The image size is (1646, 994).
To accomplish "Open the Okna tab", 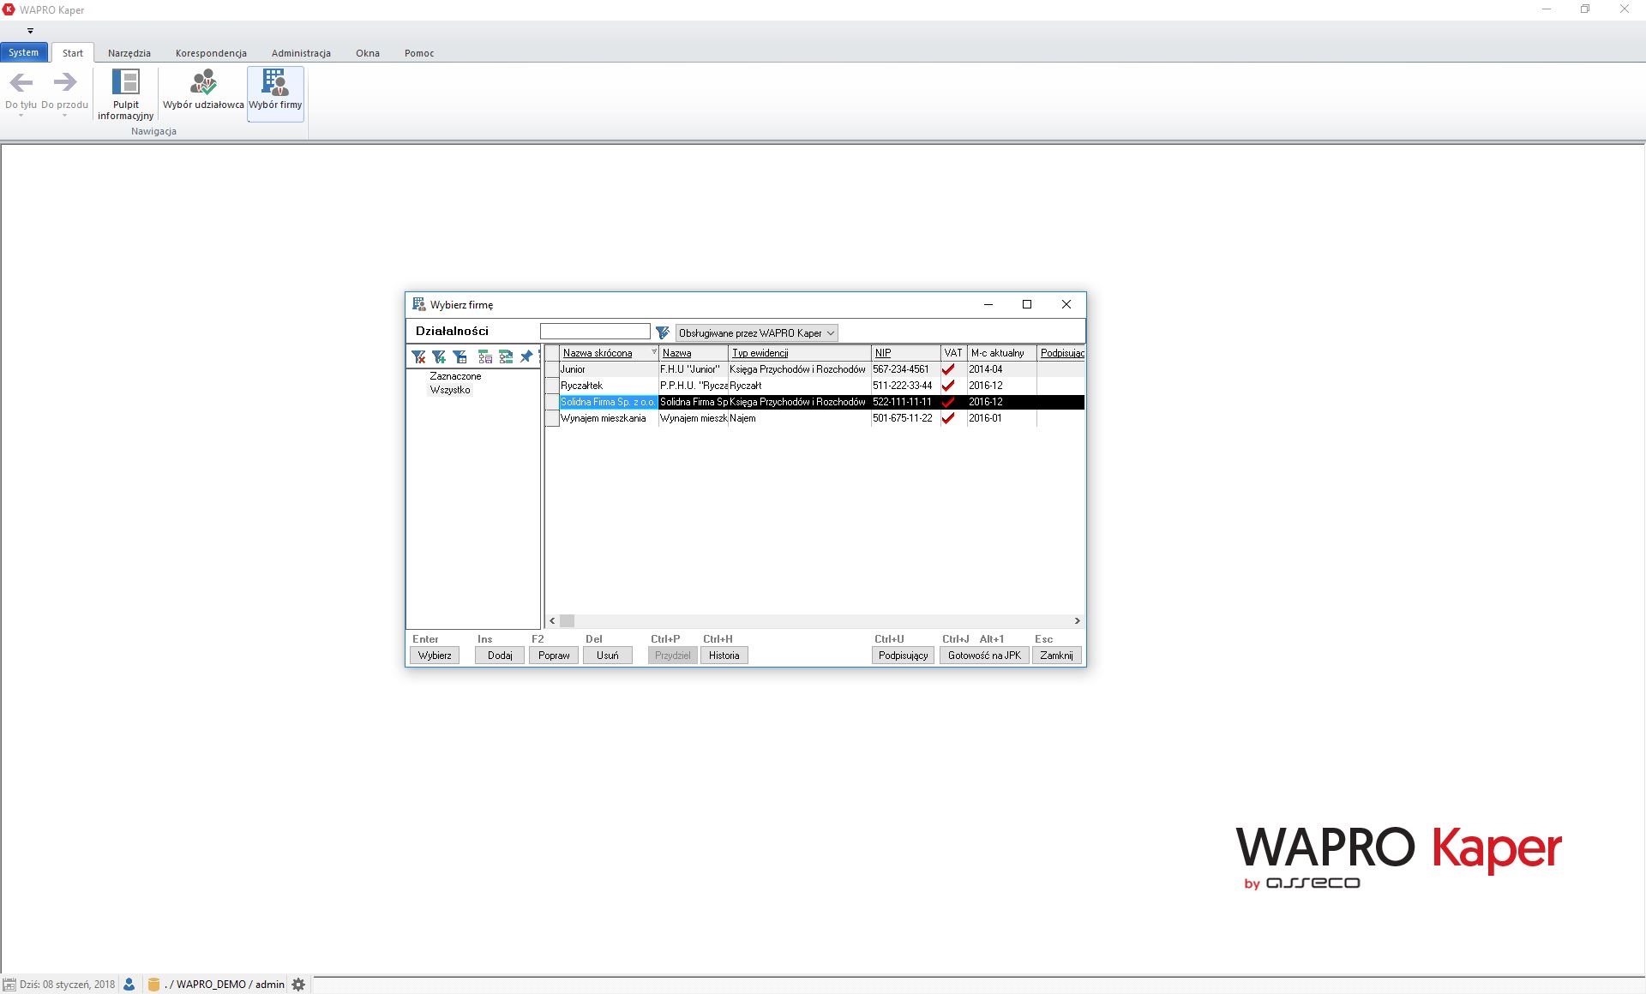I will pyautogui.click(x=368, y=53).
